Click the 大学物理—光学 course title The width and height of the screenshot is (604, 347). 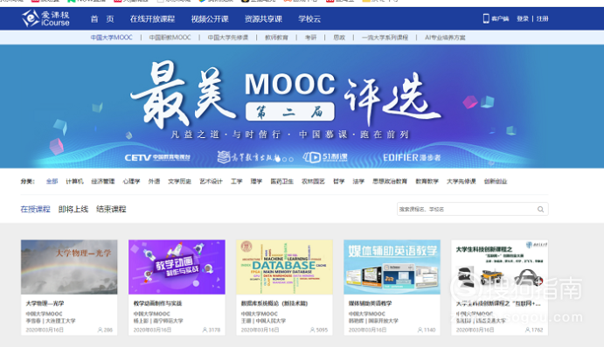pyautogui.click(x=45, y=303)
